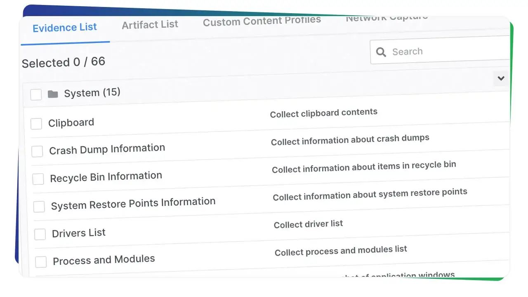This screenshot has height=297, width=528.
Task: Check the Drivers List checkbox
Action: click(x=40, y=234)
